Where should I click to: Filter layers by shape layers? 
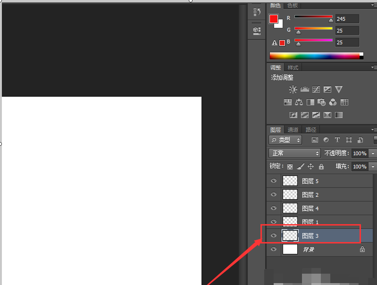pyautogui.click(x=349, y=140)
